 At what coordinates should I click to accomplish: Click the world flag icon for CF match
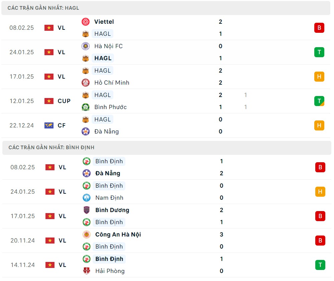point(49,125)
